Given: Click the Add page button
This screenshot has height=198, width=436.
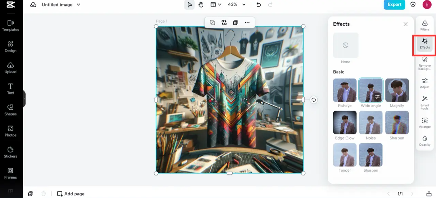Looking at the screenshot, I should click(x=71, y=194).
